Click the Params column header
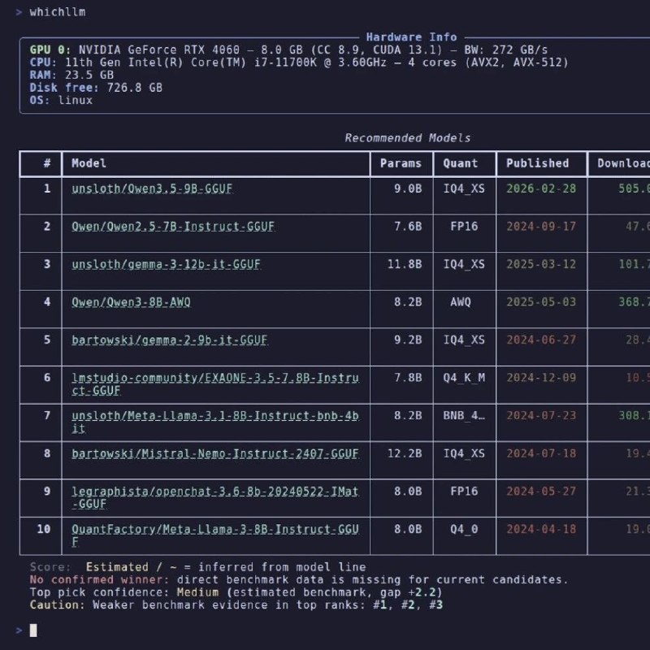The height and width of the screenshot is (650, 650). pos(401,163)
